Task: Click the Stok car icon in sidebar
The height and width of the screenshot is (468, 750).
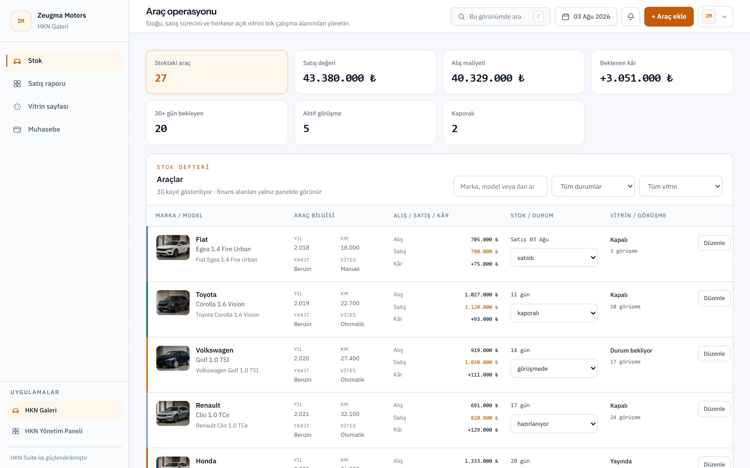Action: pos(17,61)
